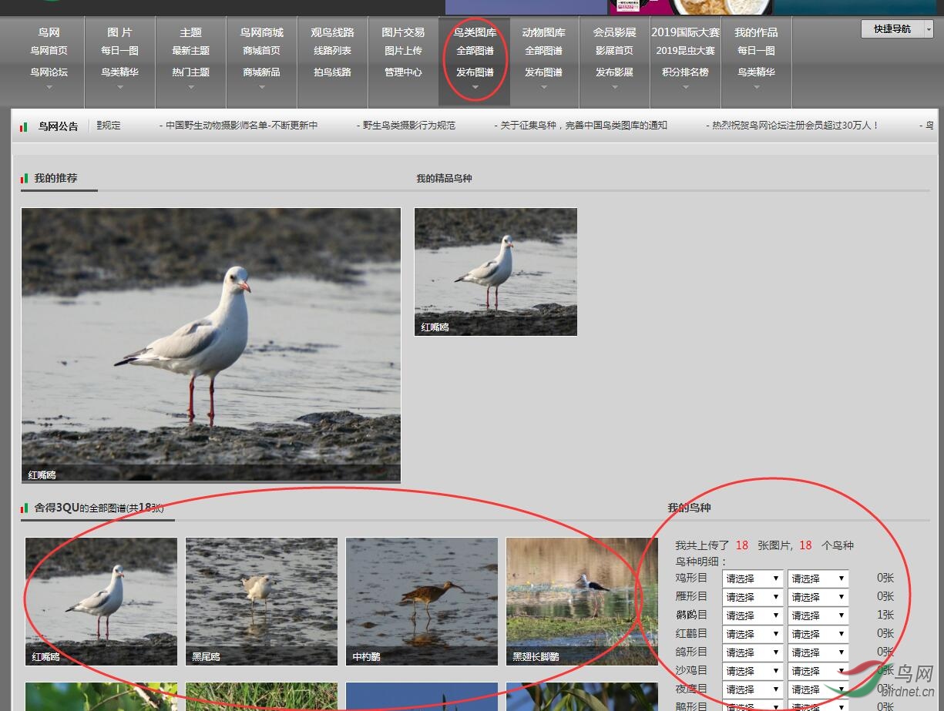Open 中国野生动物摄影师名单 announcement
Image resolution: width=944 pixels, height=711 pixels.
click(241, 126)
